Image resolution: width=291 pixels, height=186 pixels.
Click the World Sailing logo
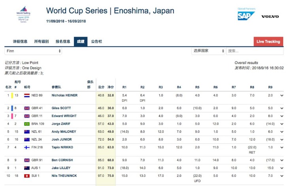[x=23, y=14]
